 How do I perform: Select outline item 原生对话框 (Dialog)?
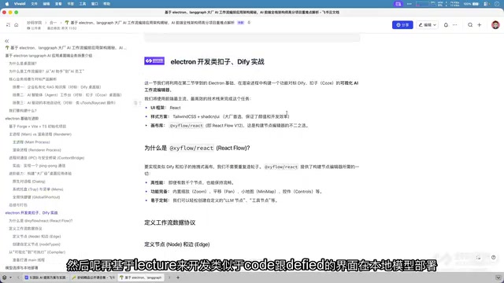[29, 182]
